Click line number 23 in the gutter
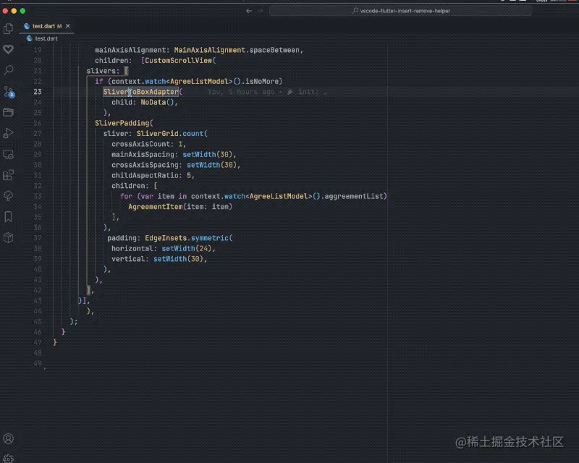This screenshot has width=579, height=463. click(x=37, y=92)
